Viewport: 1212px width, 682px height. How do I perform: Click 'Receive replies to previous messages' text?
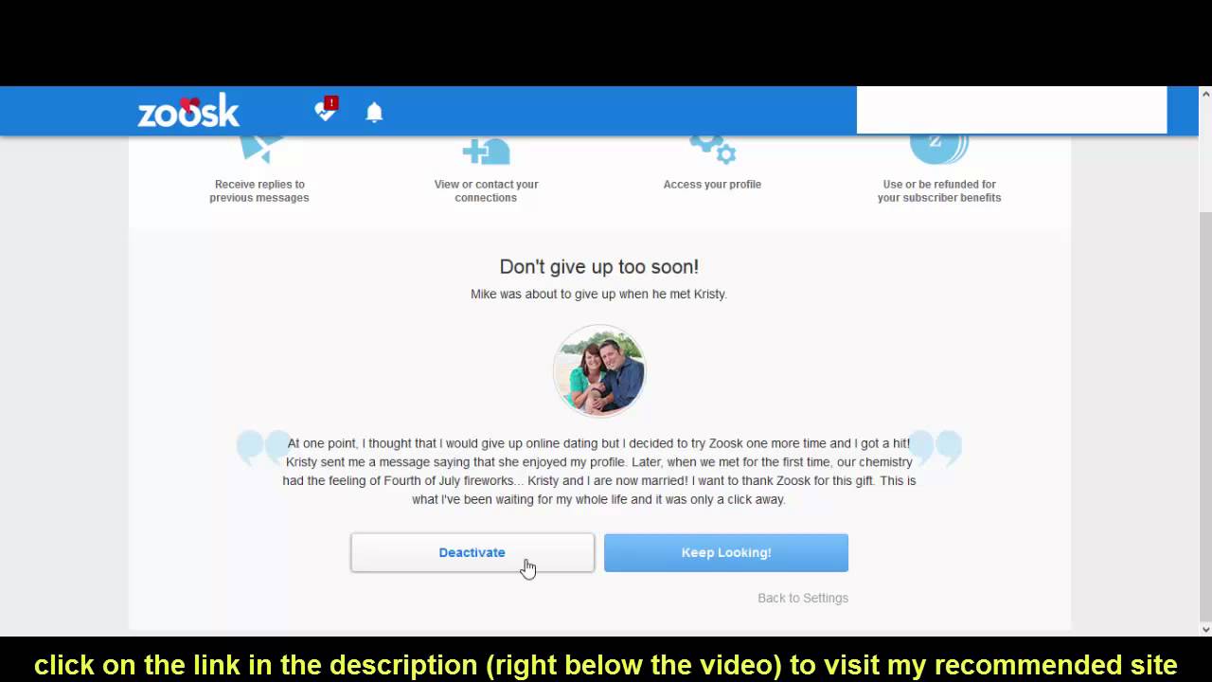tap(259, 191)
